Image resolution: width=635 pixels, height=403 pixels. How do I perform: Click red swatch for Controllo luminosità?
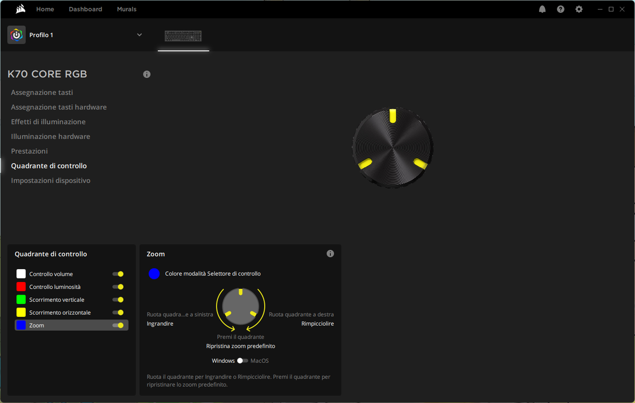point(21,287)
